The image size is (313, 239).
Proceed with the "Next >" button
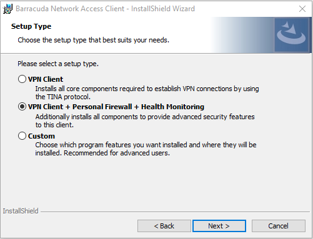click(219, 226)
